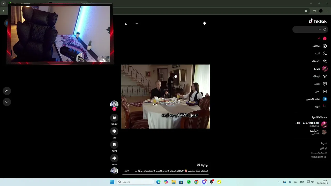
Task: Show hidden system tray icons
Action: [279, 182]
